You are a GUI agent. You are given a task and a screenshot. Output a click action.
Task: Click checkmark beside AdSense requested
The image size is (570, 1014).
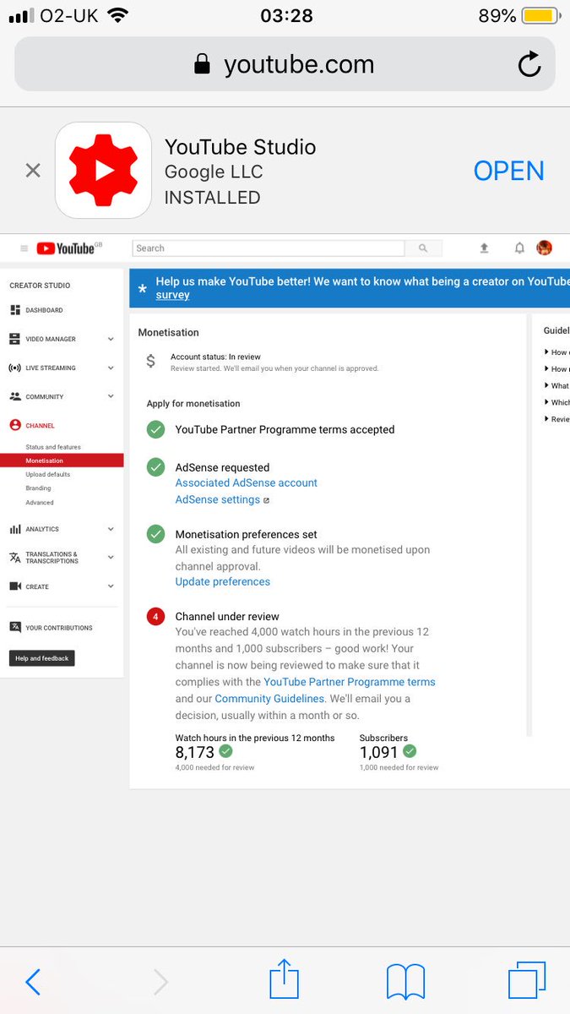click(155, 467)
